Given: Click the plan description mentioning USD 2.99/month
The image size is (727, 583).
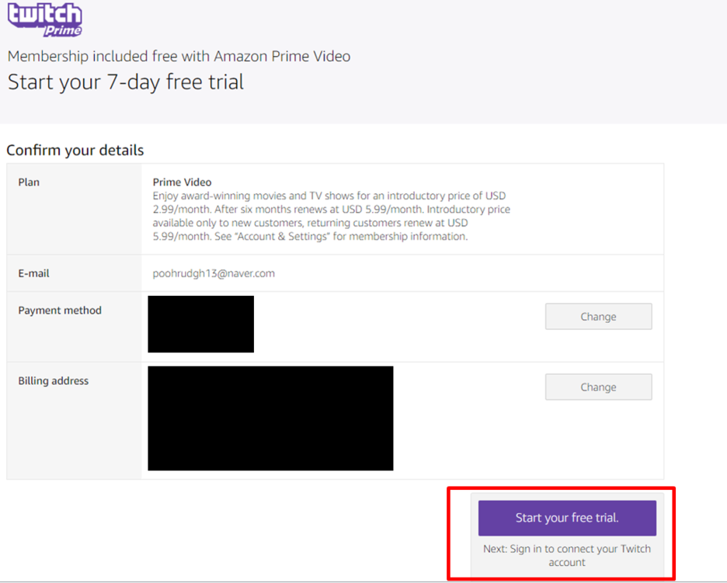Looking at the screenshot, I should [x=332, y=216].
